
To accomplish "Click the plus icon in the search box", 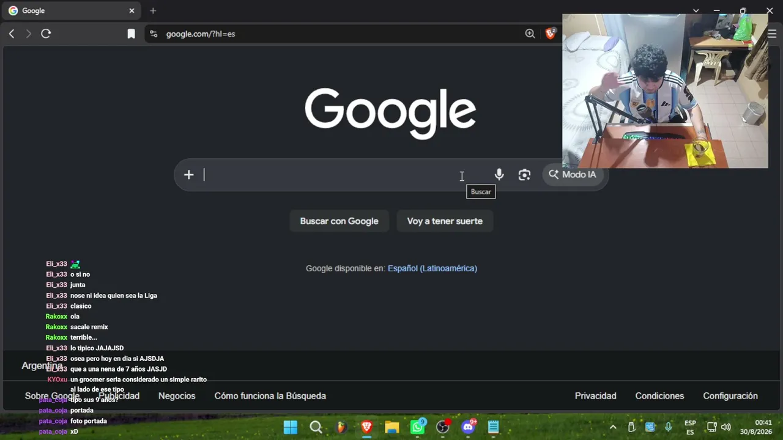I will (x=188, y=175).
